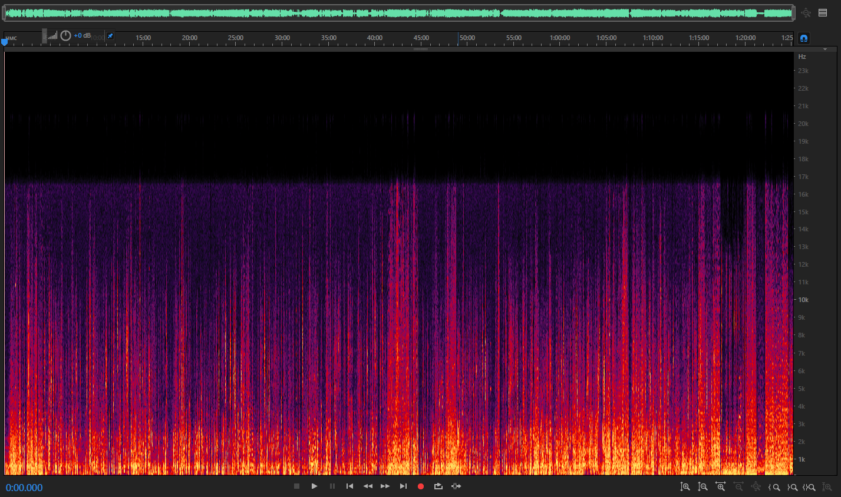Click Zoom to Selection icon
Screen dimensions: 841x497
[x=809, y=487]
